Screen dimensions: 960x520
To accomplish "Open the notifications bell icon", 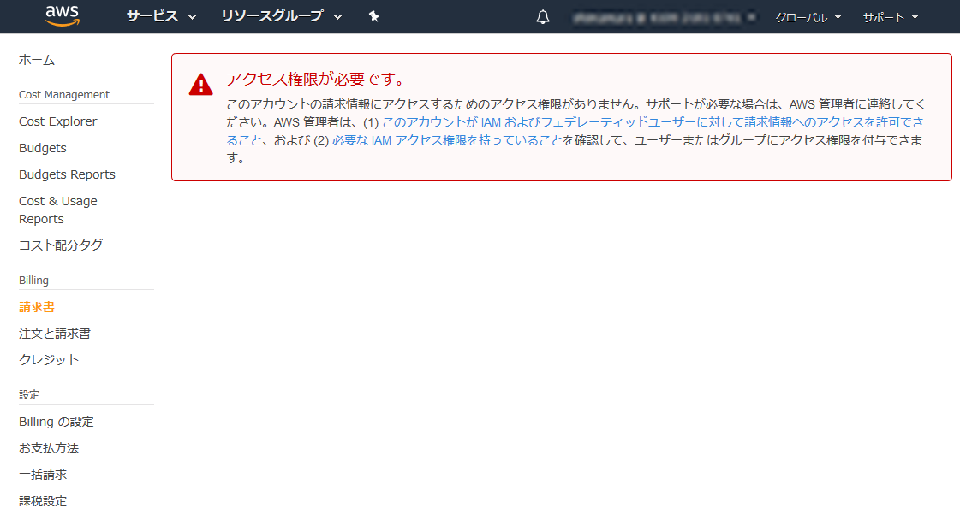I will pyautogui.click(x=542, y=15).
